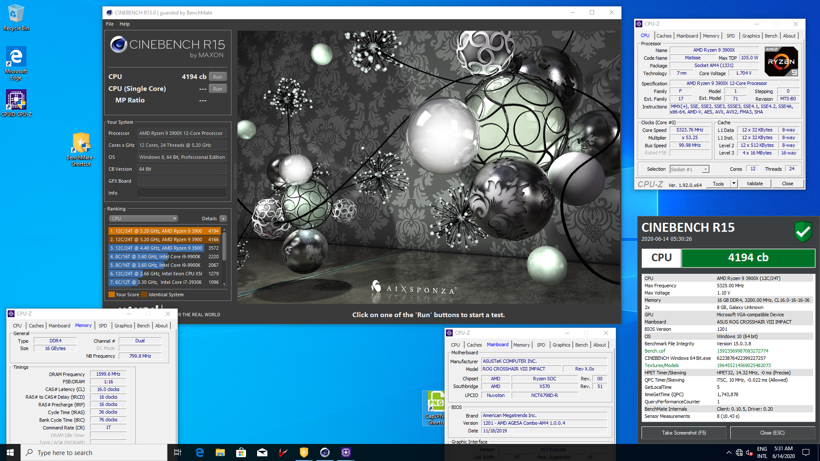
Task: Click the Info field in Your System
Action: coord(182,193)
